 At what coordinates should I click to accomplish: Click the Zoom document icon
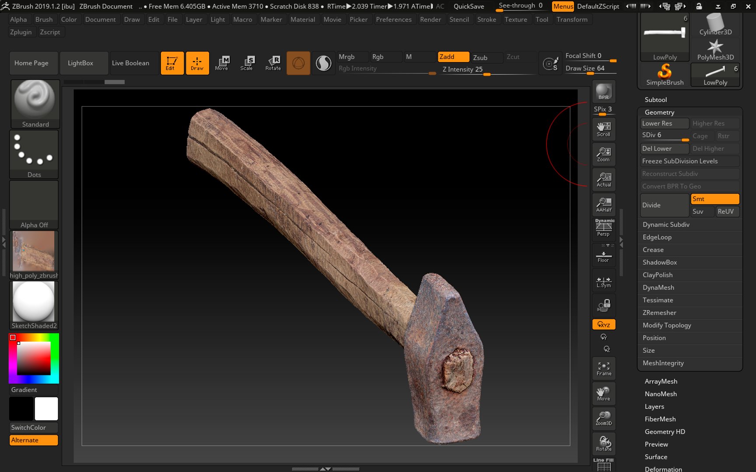[604, 154]
